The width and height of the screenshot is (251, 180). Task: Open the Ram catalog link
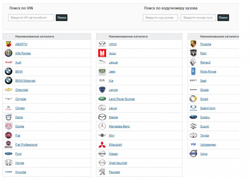(203, 53)
